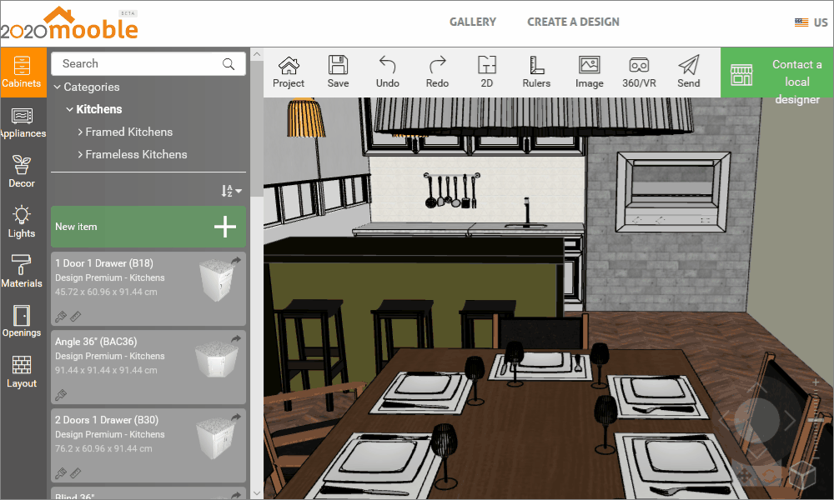
Task: Click paintbrush icon on Angle 36" (BAC36)
Action: pos(61,395)
